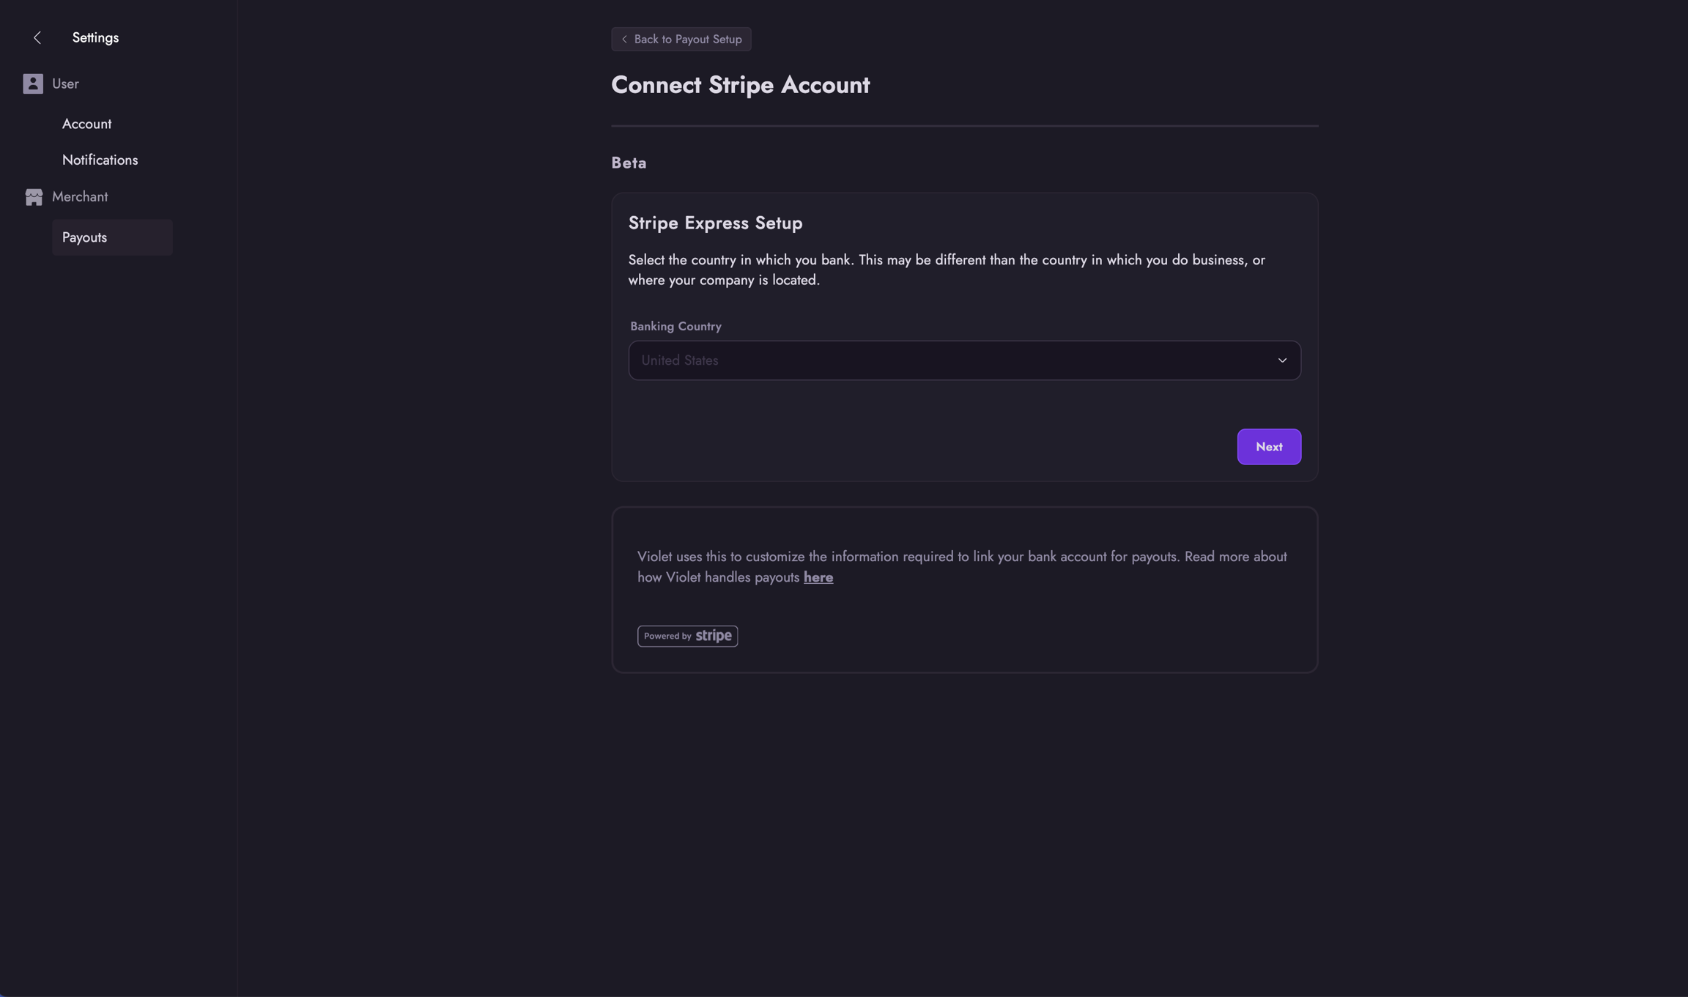Viewport: 1688px width, 997px height.
Task: Click the Powered by Stripe badge
Action: pos(687,636)
